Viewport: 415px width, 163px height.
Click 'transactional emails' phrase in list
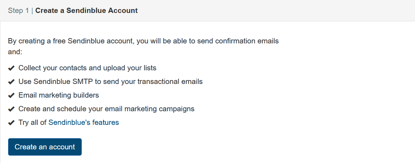pos(170,82)
